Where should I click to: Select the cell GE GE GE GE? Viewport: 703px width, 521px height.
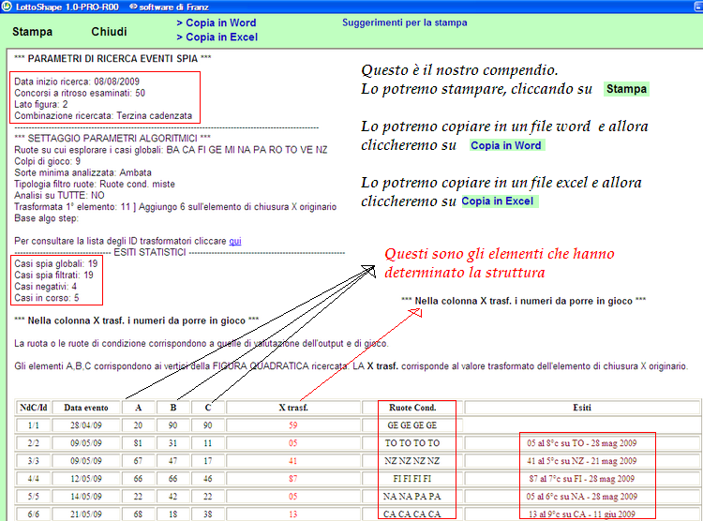[x=412, y=425]
